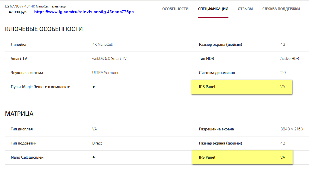Click the Active HDR value
309x171 pixels.
[289, 59]
